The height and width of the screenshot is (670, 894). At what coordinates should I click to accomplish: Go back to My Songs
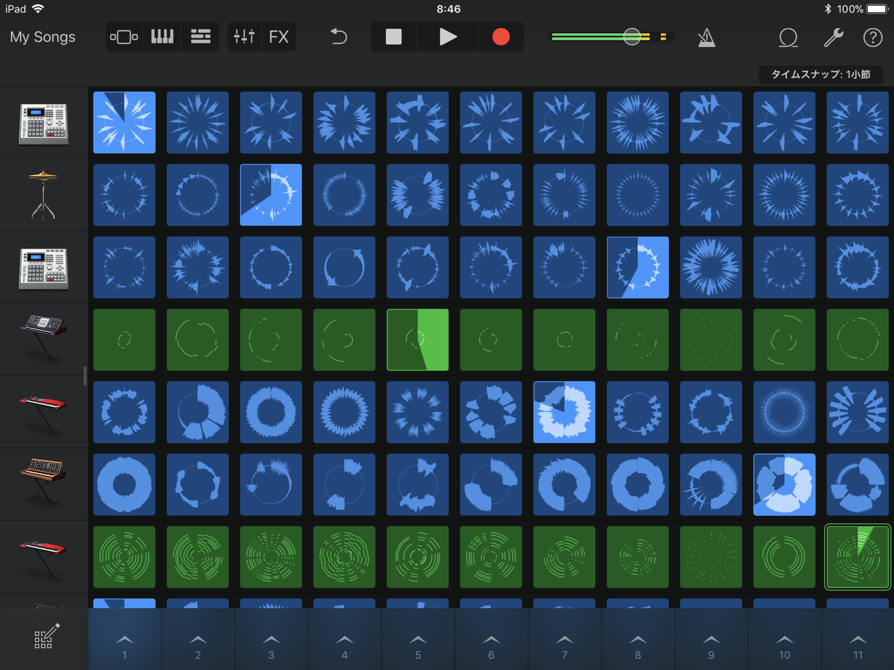pos(43,37)
